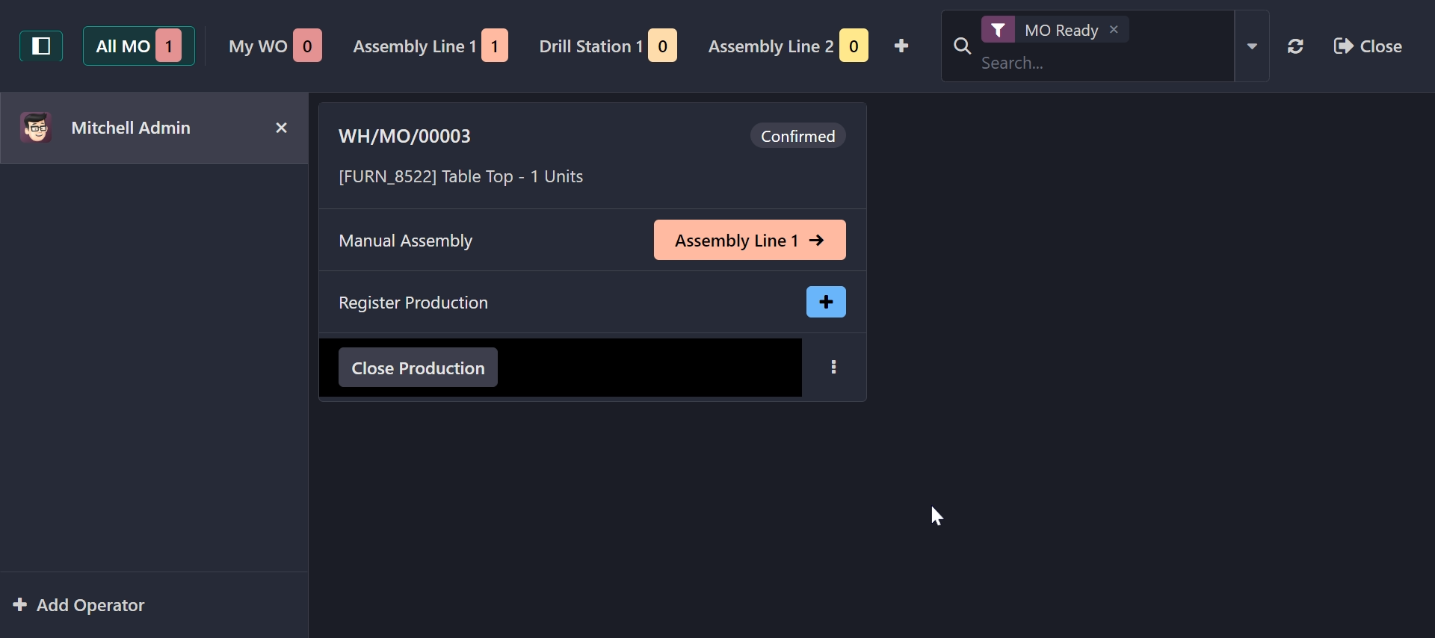Click the search magnifier icon

click(x=963, y=47)
